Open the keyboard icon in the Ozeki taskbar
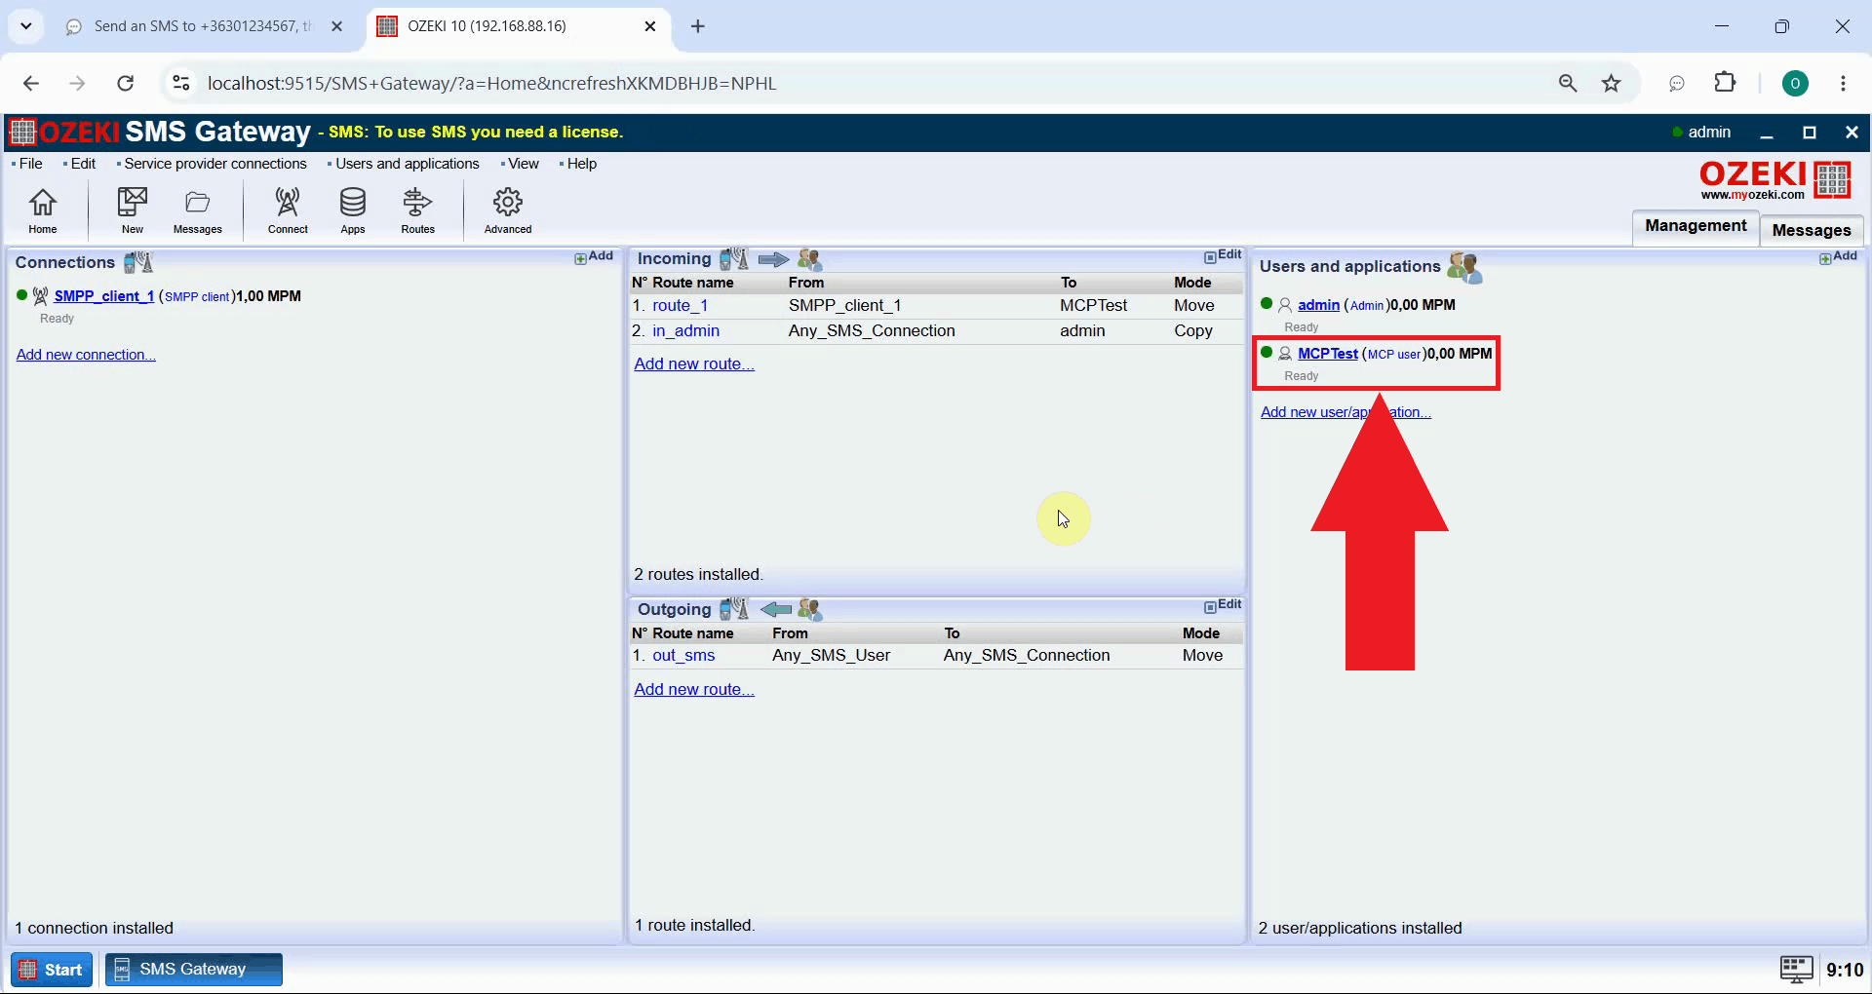Viewport: 1872px width, 994px height. (1796, 969)
